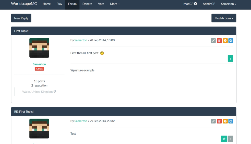Delete the first post with trash icon
251x144 pixels.
click(219, 41)
